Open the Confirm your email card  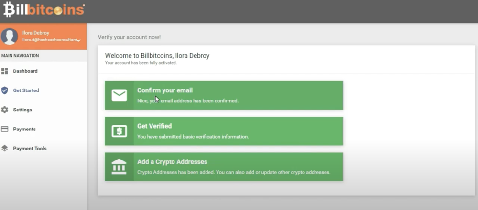224,95
